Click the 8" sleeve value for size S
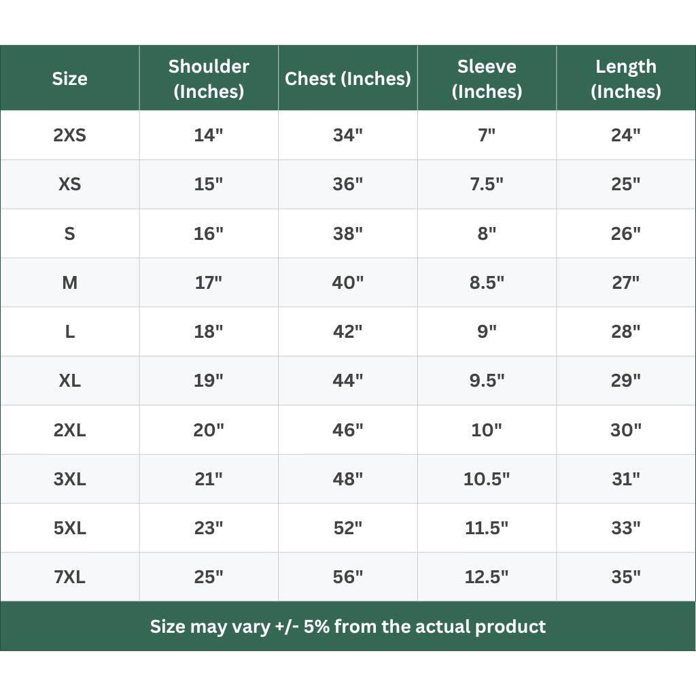696x696 pixels. 487,234
